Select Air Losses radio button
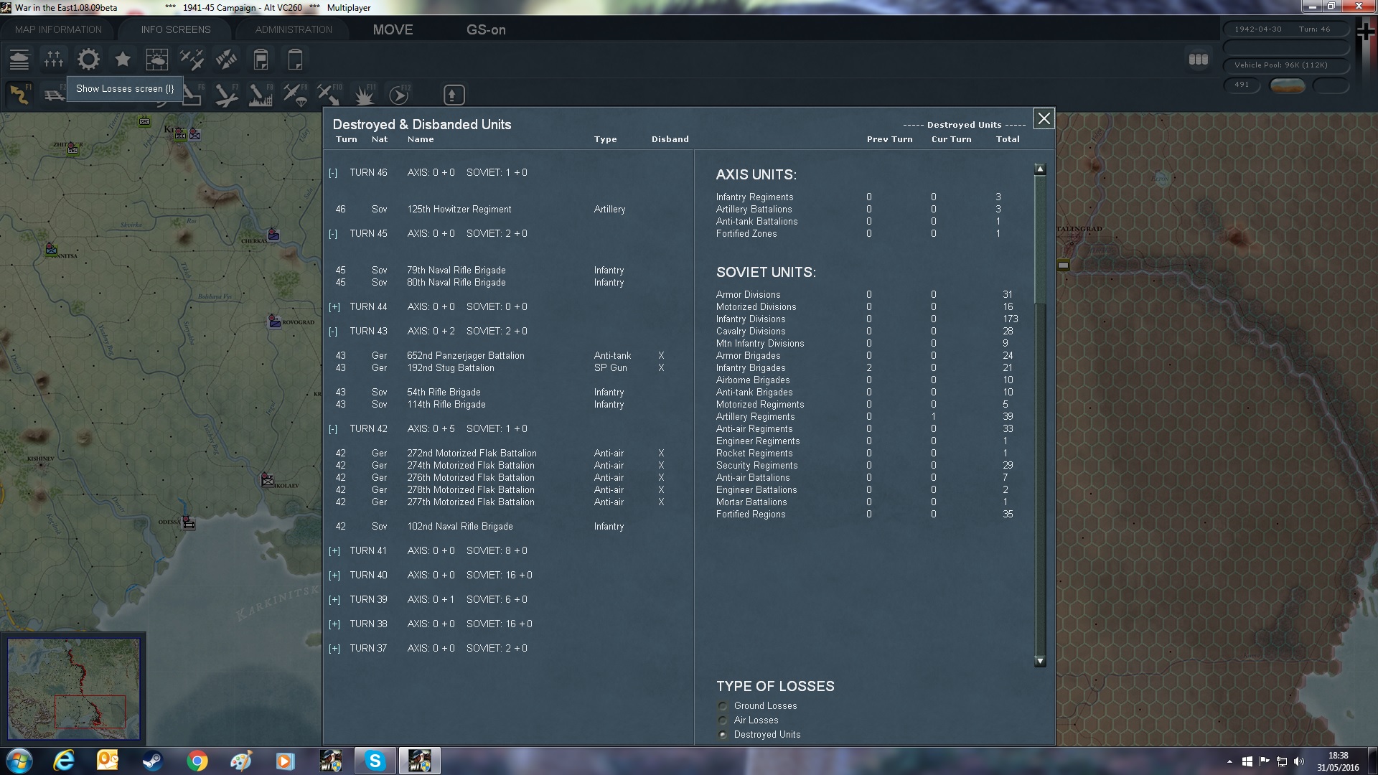Screen dimensions: 1378x775 tap(723, 720)
